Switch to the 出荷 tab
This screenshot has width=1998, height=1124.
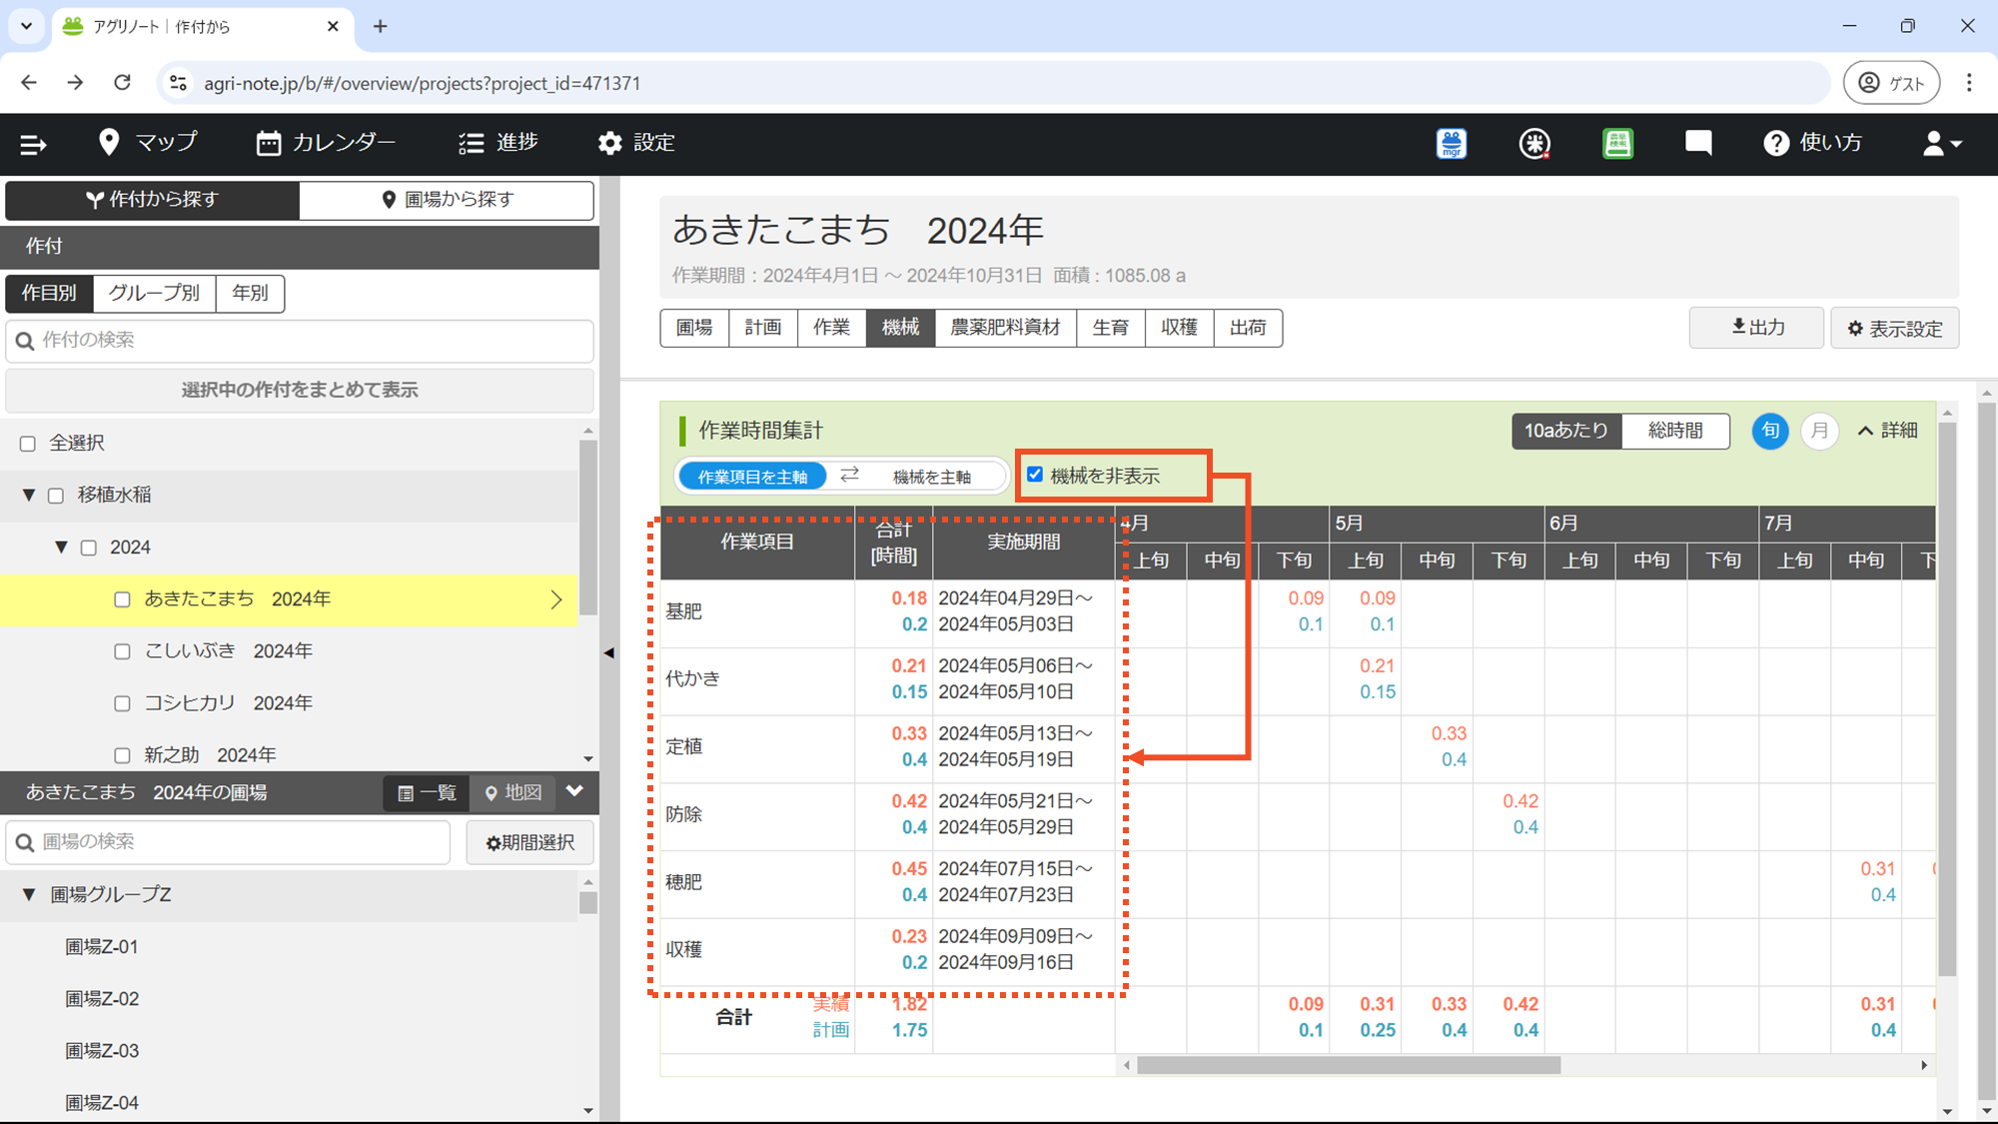[1248, 328]
